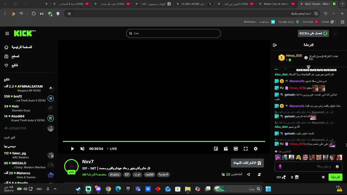
Task: Follow Nxv7 with the follow person icon
Action: (259, 174)
